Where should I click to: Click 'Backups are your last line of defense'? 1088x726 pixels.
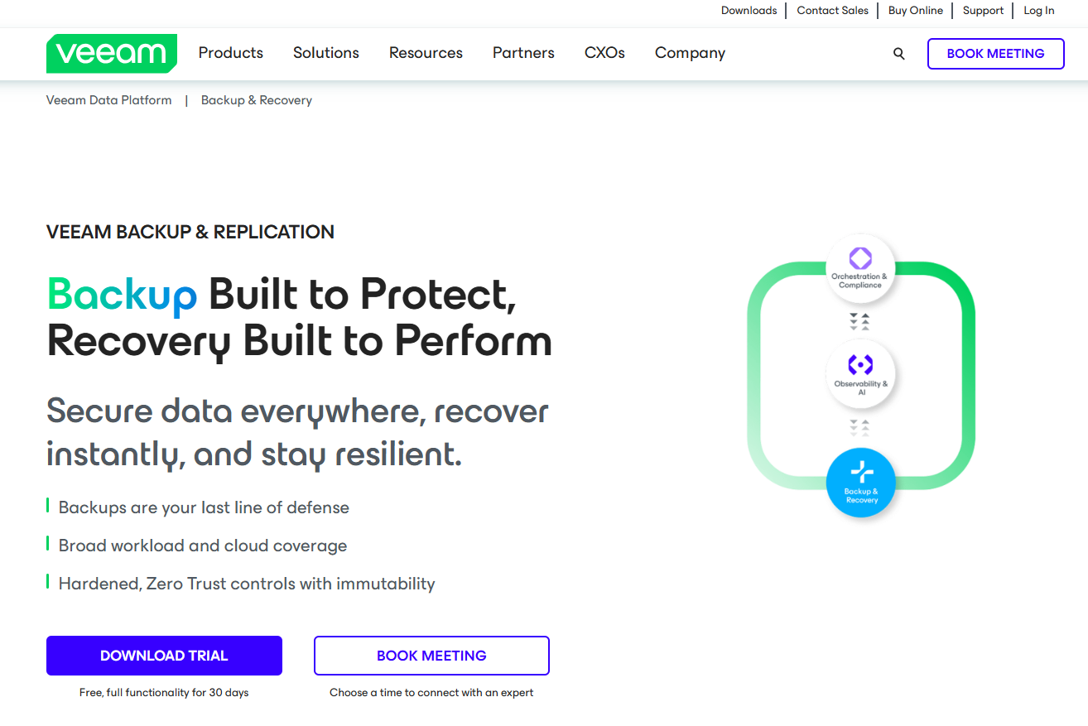tap(204, 507)
